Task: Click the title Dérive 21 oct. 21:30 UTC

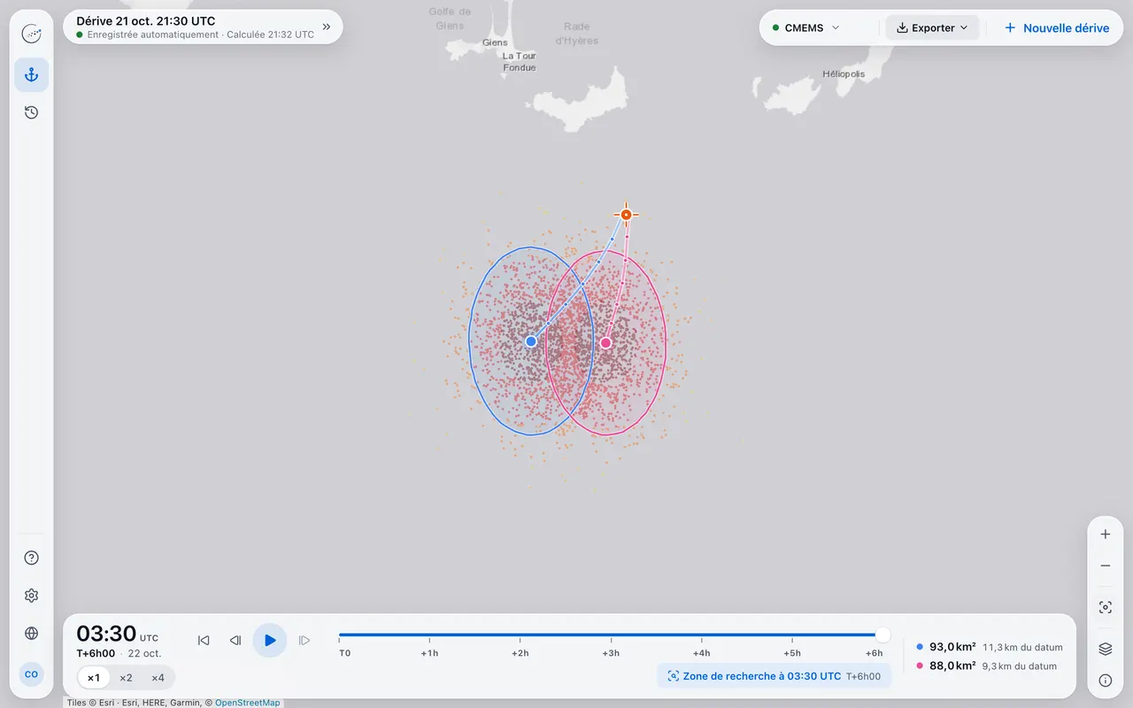Action: tap(146, 21)
